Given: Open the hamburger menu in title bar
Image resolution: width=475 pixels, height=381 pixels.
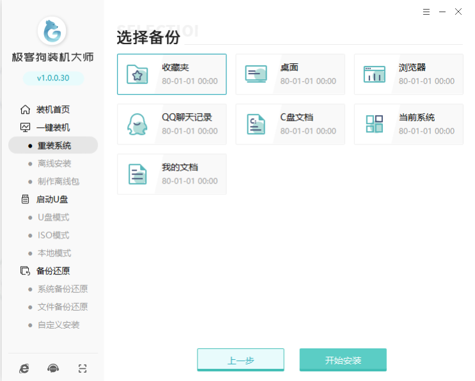Looking at the screenshot, I should pos(426,12).
